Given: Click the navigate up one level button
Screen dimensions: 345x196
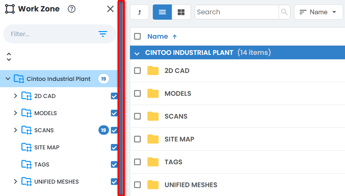Looking at the screenshot, I should 139,12.
